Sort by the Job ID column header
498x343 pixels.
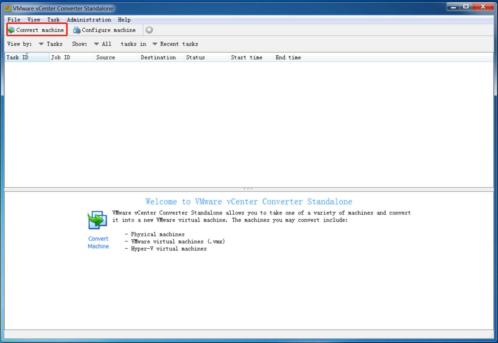click(72, 57)
